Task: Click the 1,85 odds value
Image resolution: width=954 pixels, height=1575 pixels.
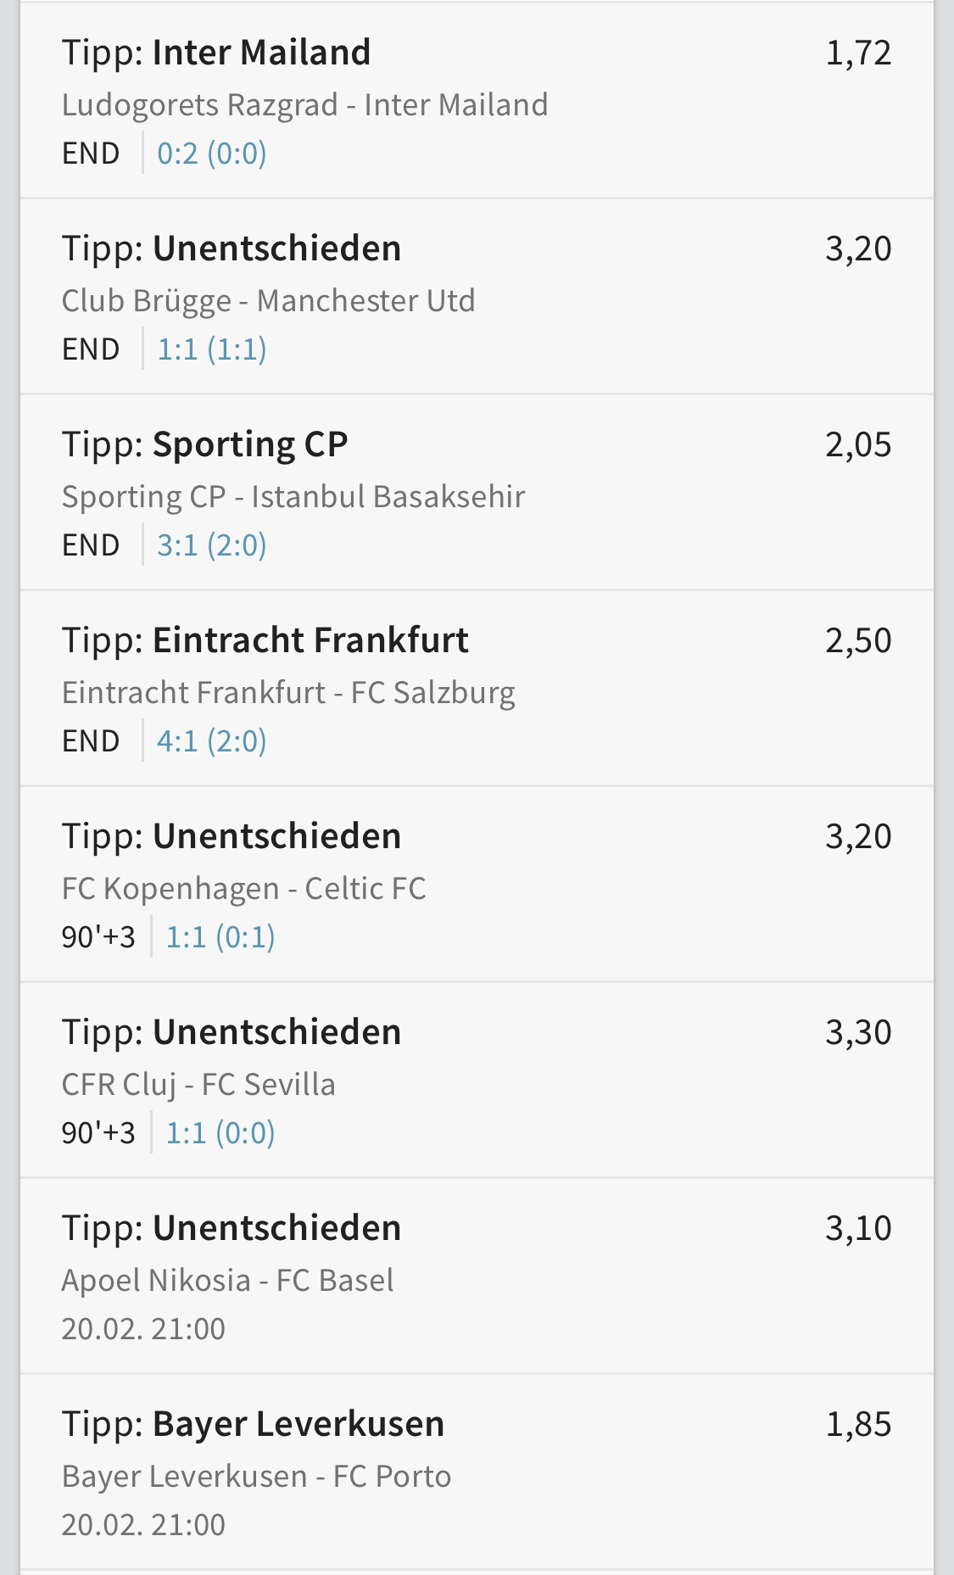Action: (x=858, y=1424)
